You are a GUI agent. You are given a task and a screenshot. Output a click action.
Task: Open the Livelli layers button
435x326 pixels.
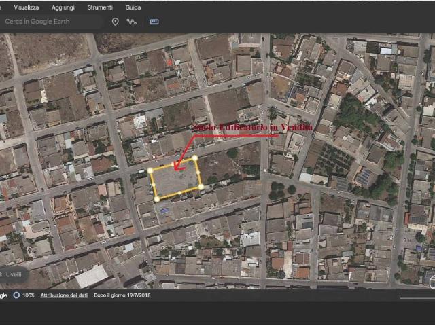pyautogui.click(x=14, y=274)
